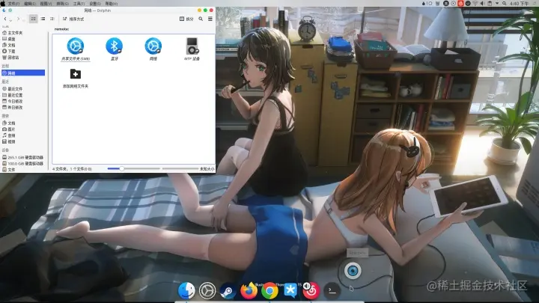Switch to compact list view mode
Image resolution: width=539 pixels, height=303 pixels.
tap(43, 19)
